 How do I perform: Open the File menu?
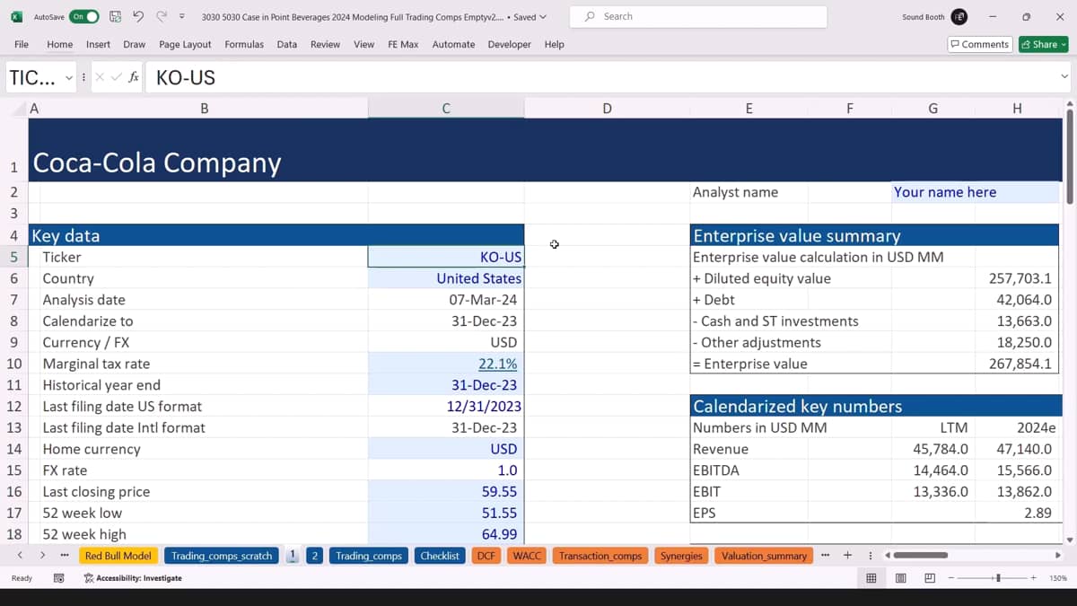(x=22, y=44)
